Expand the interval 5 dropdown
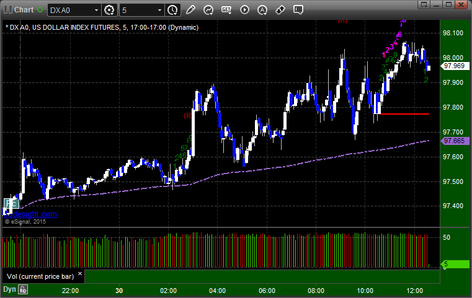 [x=159, y=11]
